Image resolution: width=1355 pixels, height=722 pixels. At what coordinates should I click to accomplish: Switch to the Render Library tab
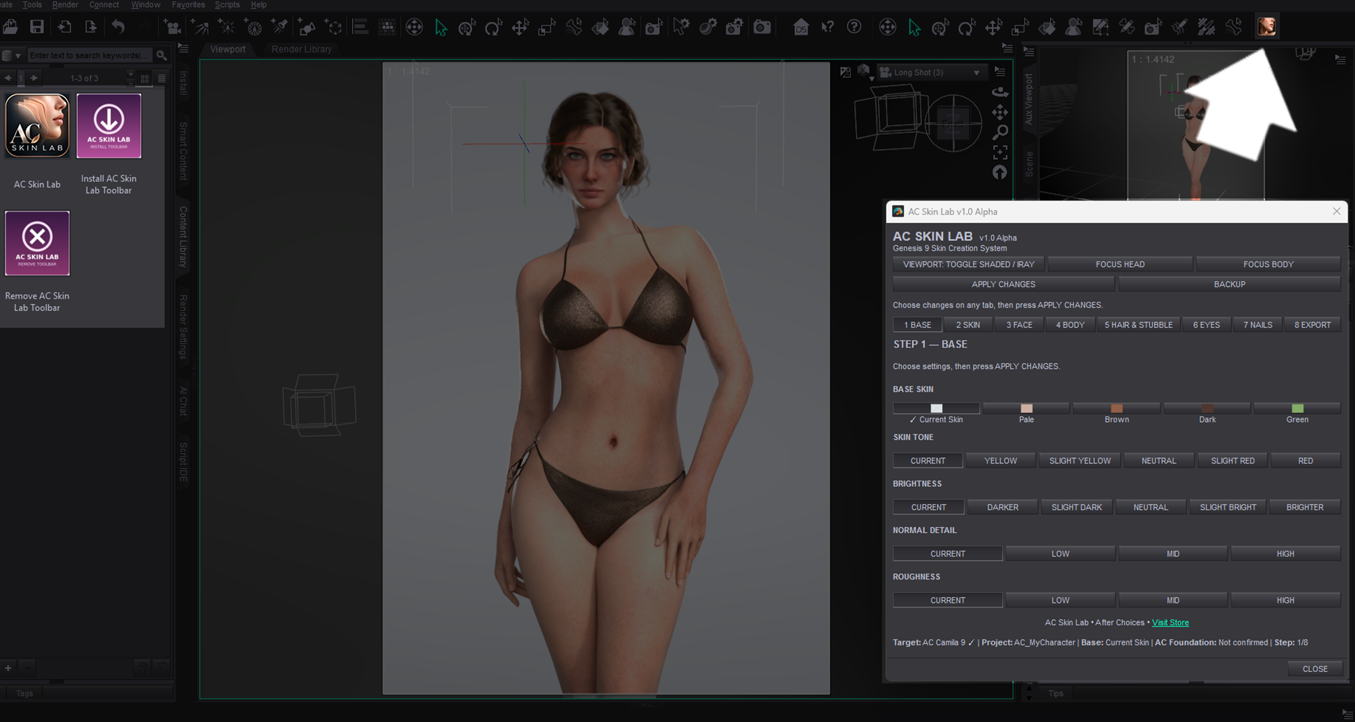pyautogui.click(x=301, y=49)
